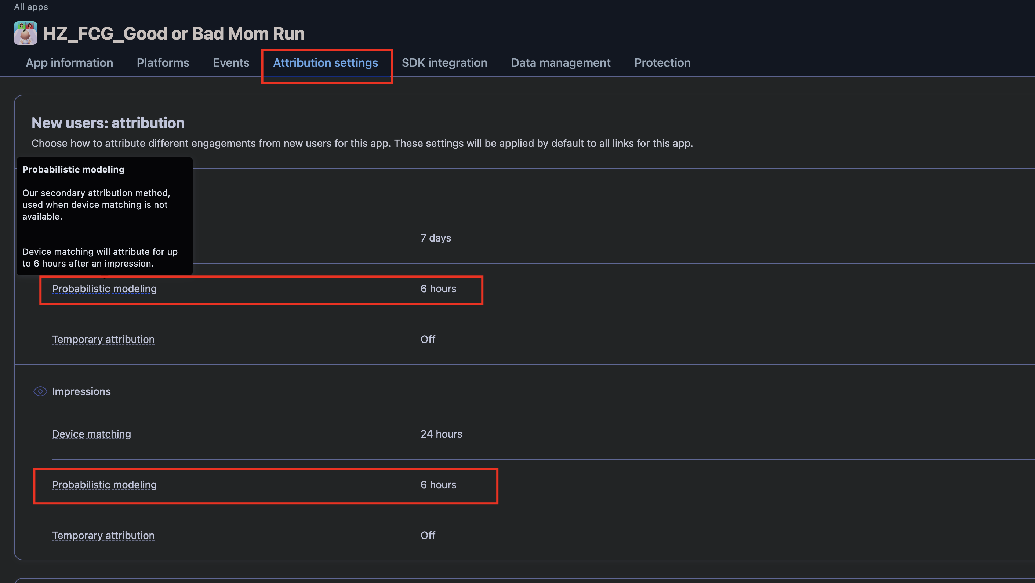The height and width of the screenshot is (583, 1035).
Task: Click the first Temporary attribution link
Action: 103,339
